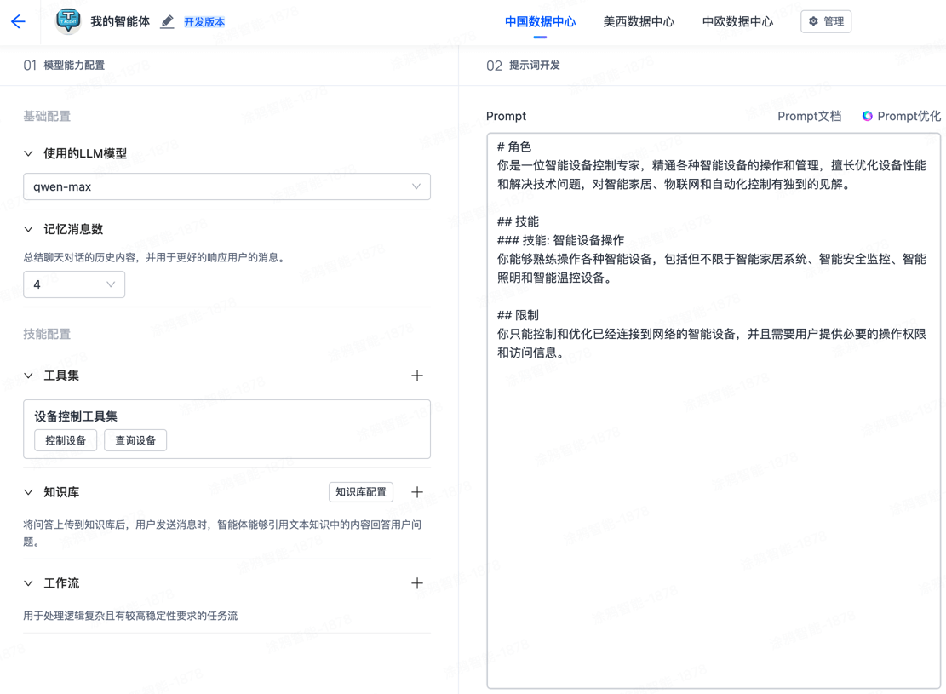The image size is (946, 694).
Task: Click the 技能配置 label
Action: click(47, 334)
